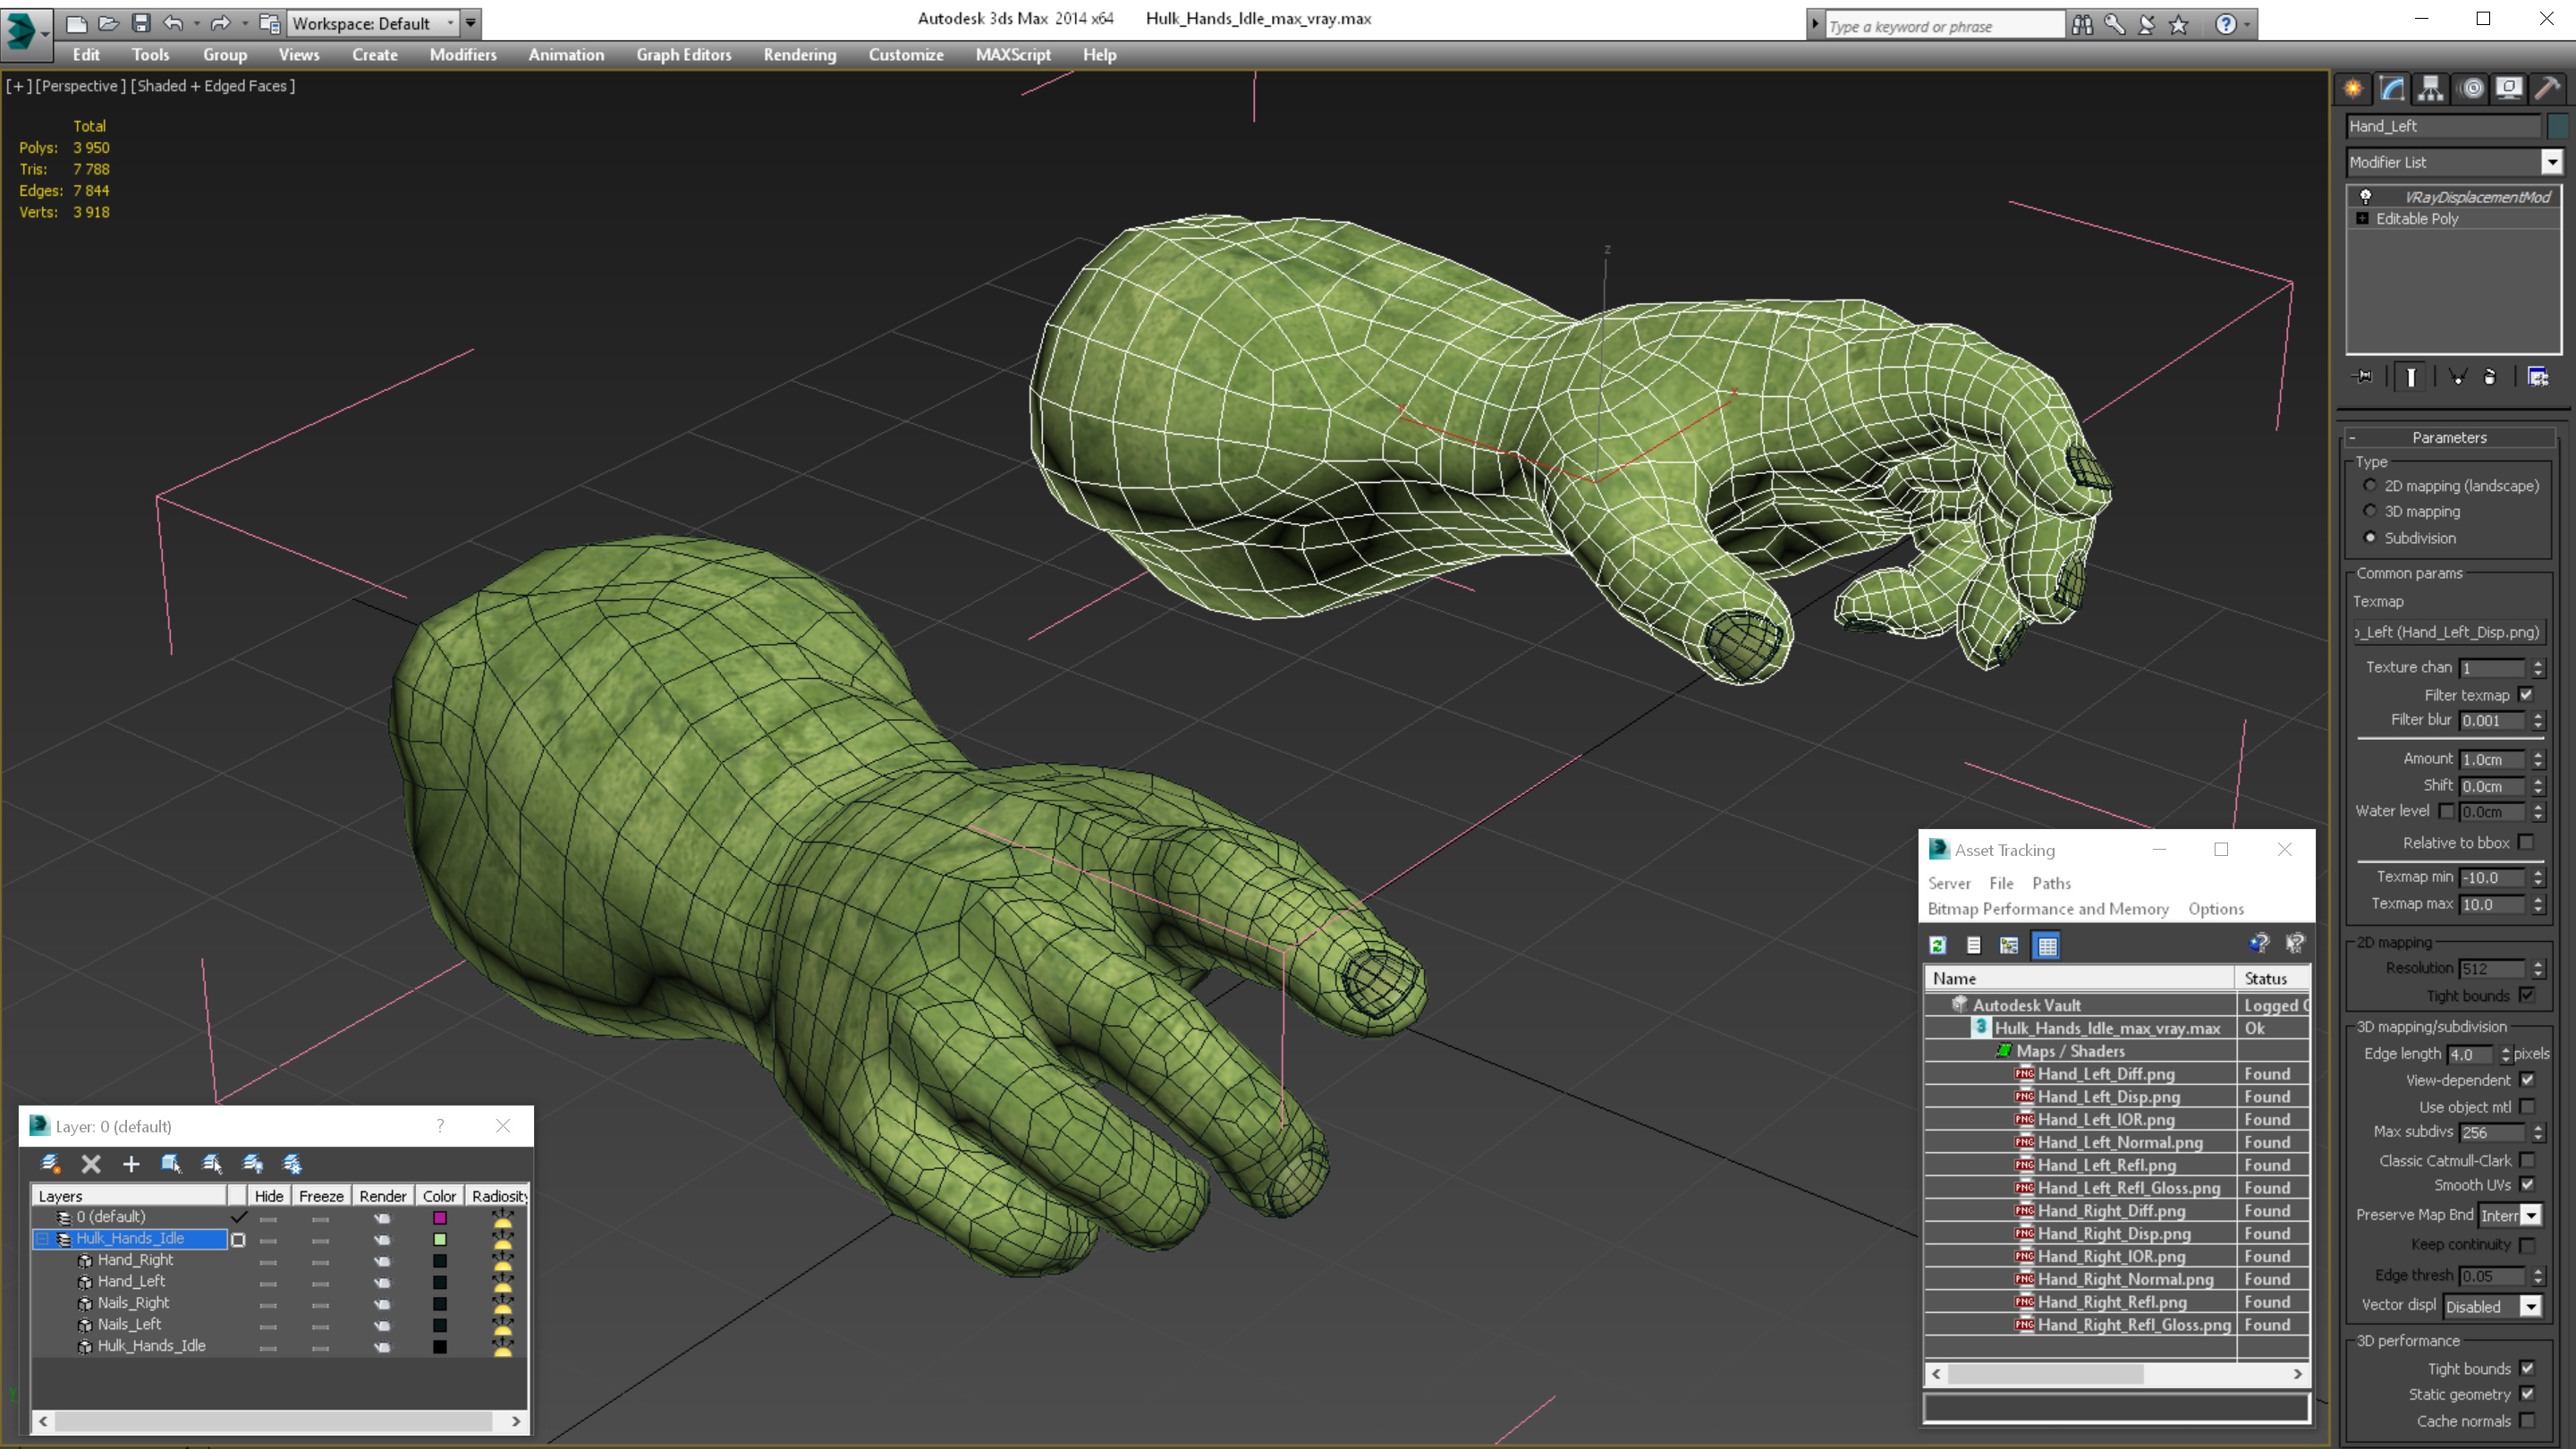Click Configure Modifier Sets icon
The width and height of the screenshot is (2576, 1449).
point(2538,377)
